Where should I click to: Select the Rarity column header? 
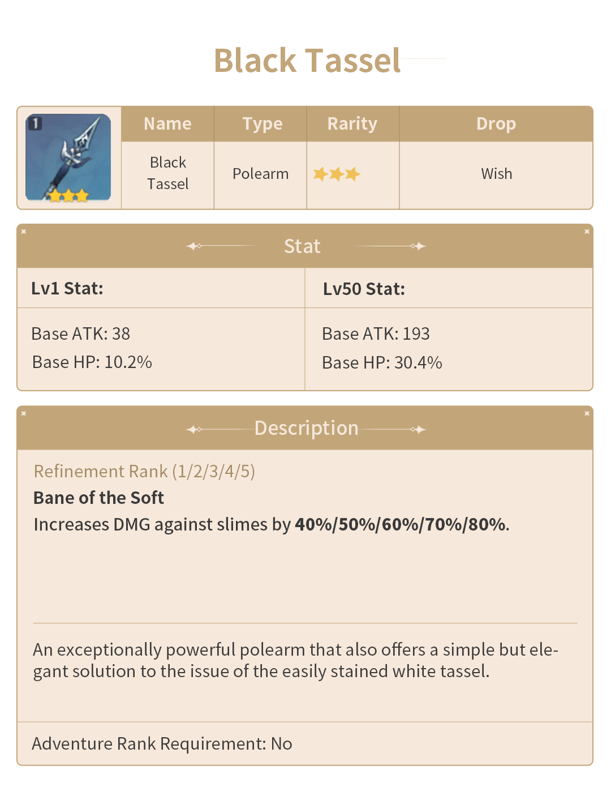coord(352,124)
